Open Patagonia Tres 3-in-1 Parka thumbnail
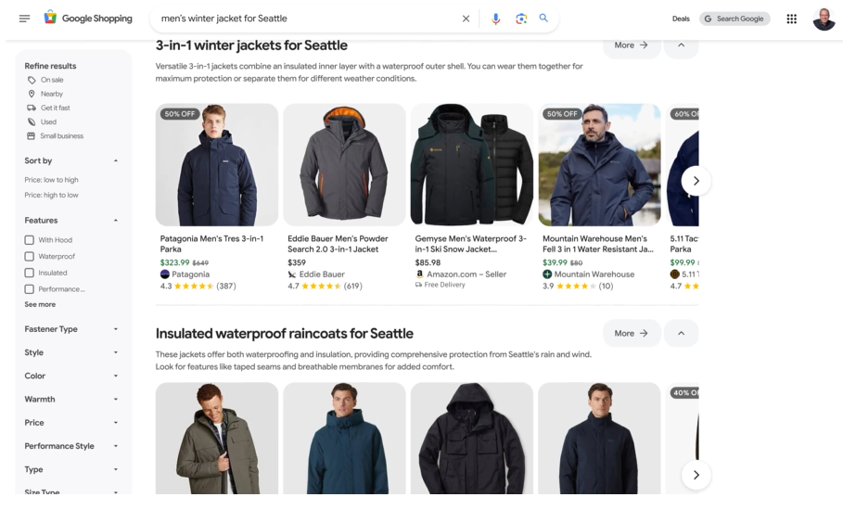843x510 pixels. coord(217,165)
